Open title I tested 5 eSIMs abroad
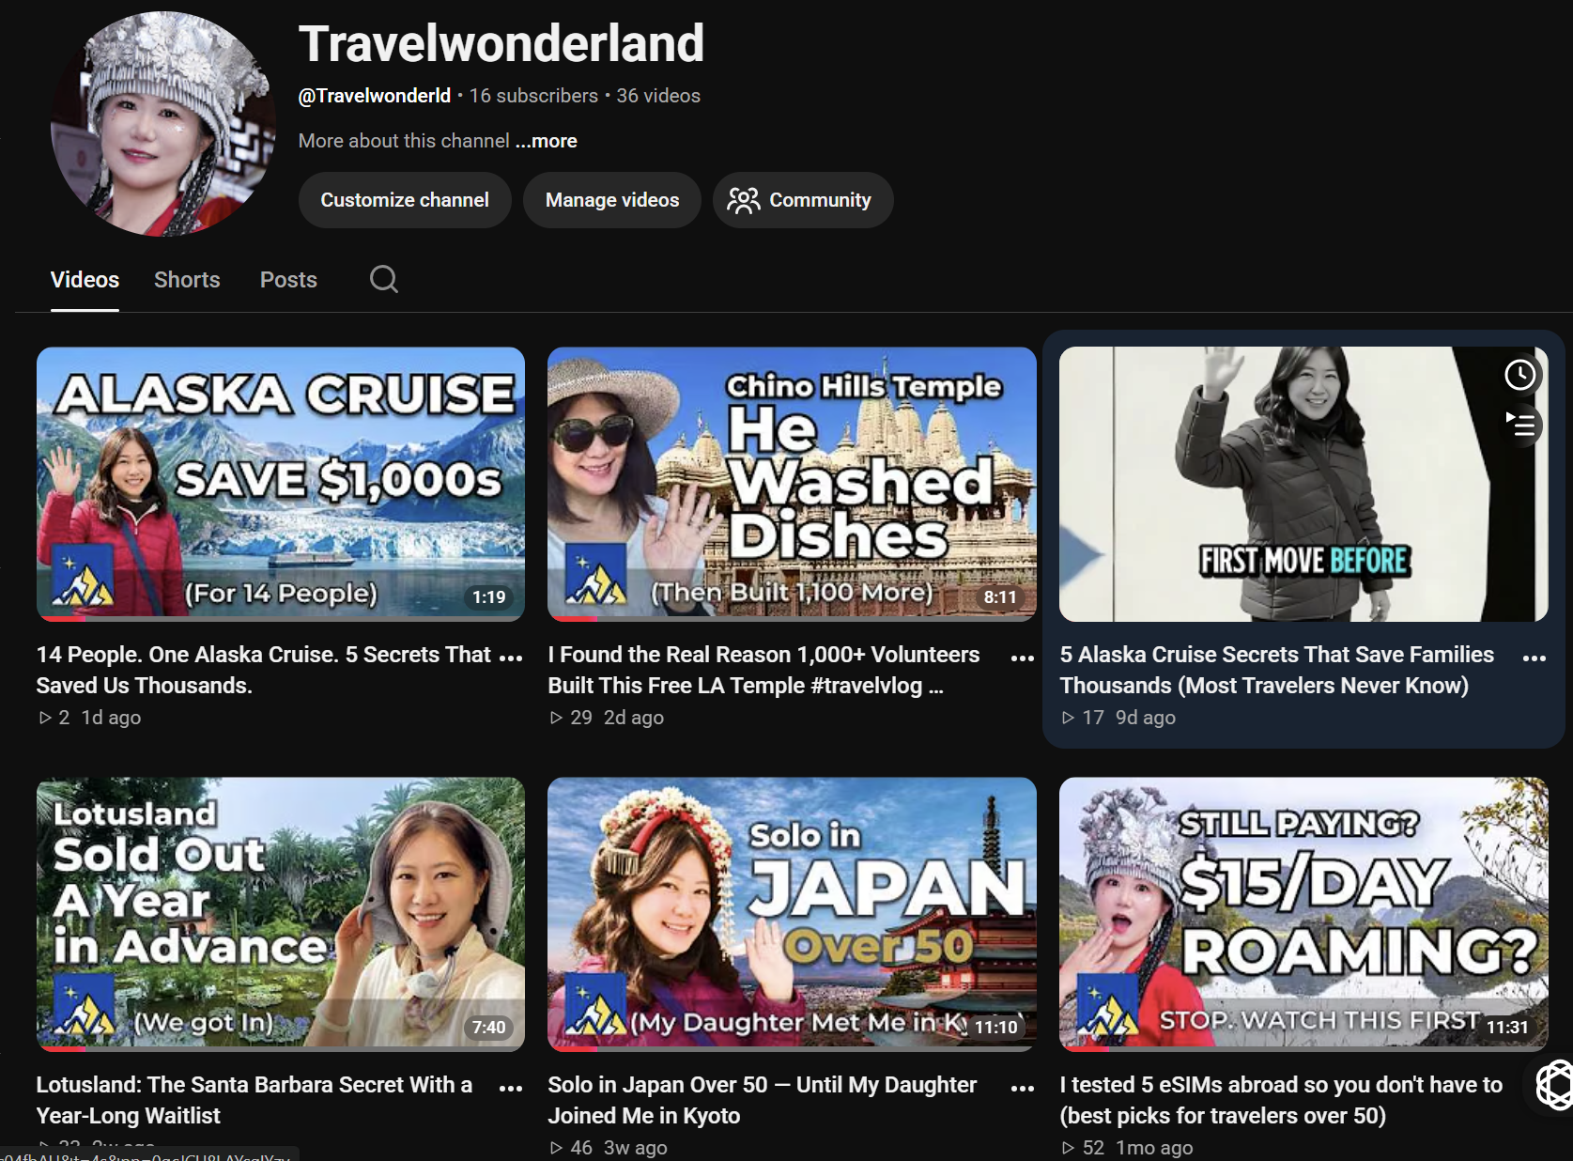Screen dimensions: 1573x1161 pos(1282,1100)
